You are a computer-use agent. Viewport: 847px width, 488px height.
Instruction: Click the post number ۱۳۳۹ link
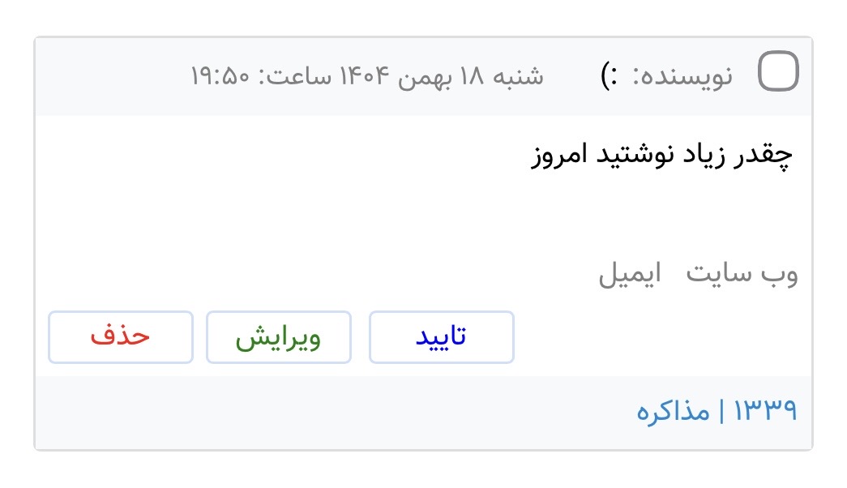click(x=766, y=412)
